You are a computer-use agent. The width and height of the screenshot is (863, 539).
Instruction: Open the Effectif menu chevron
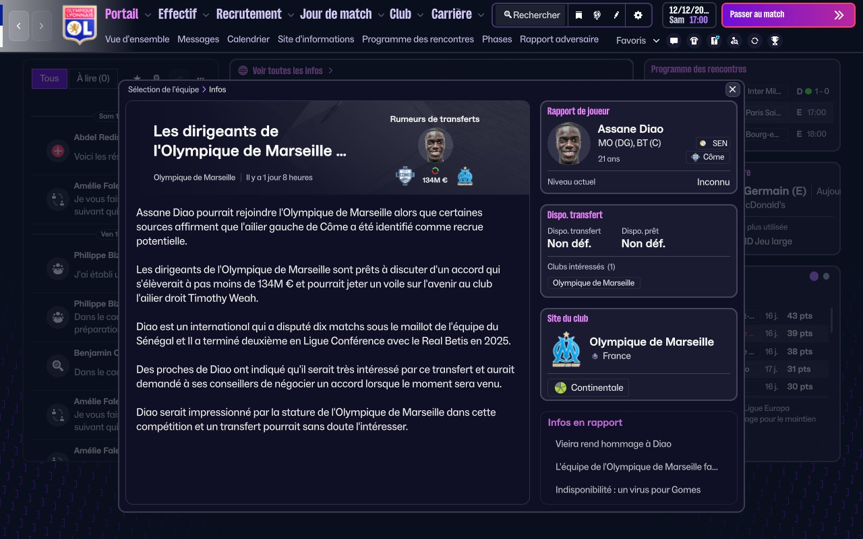tap(206, 15)
